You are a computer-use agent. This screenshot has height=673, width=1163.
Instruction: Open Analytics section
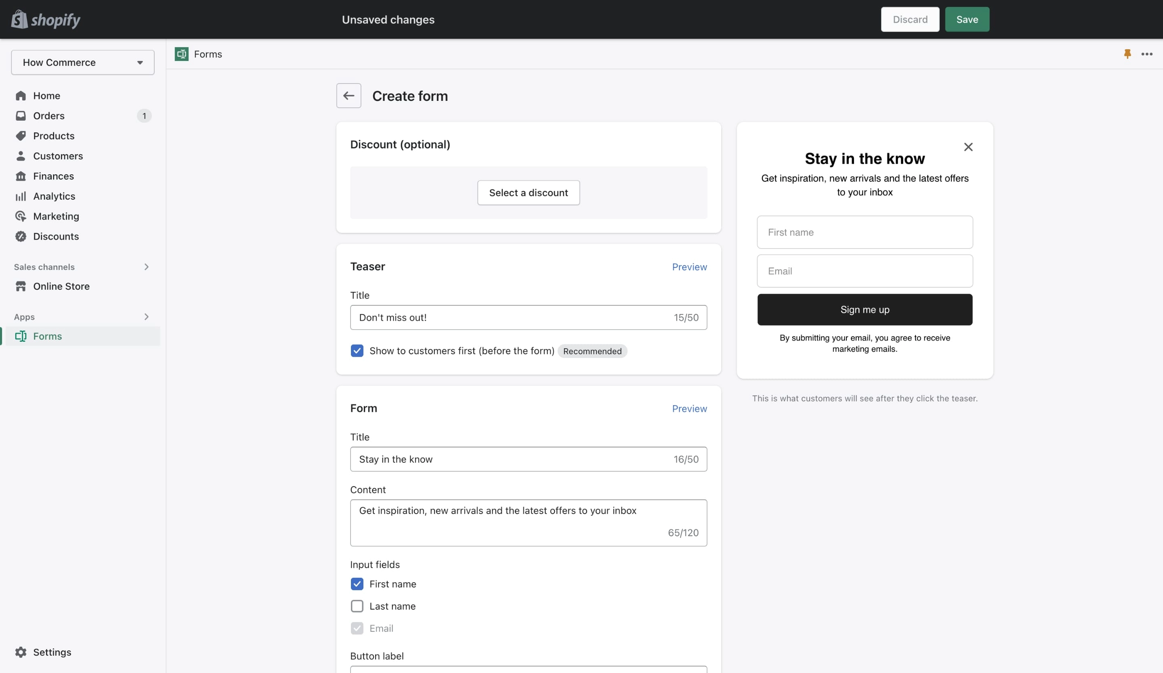[x=54, y=196]
